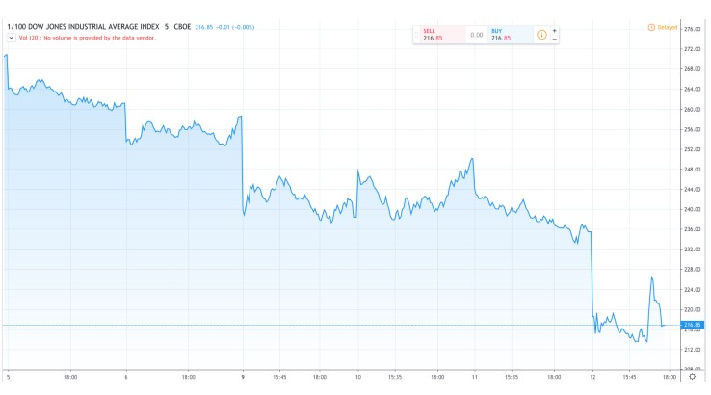711x395 pixels.
Task: Click the 276.00 level on price axis
Action: tap(691, 29)
